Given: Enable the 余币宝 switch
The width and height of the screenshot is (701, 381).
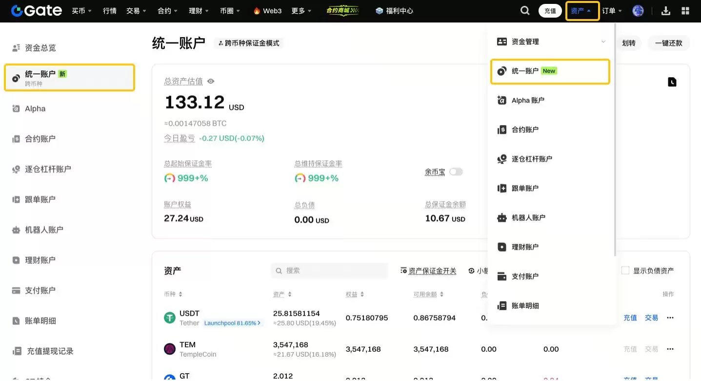Looking at the screenshot, I should (455, 171).
